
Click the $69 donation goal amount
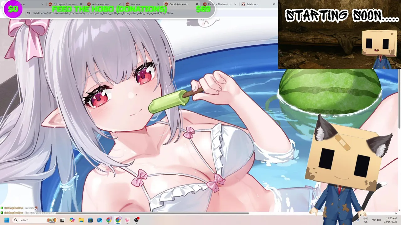(203, 9)
